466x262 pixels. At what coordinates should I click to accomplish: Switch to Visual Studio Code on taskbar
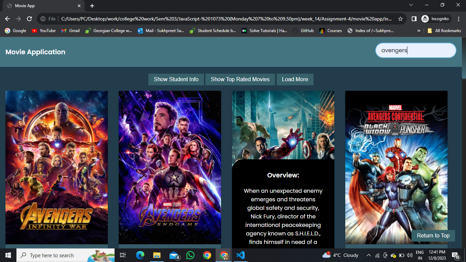coord(240,255)
